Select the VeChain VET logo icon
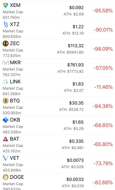The width and height of the screenshot is (115, 190). pyautogui.click(x=6, y=158)
